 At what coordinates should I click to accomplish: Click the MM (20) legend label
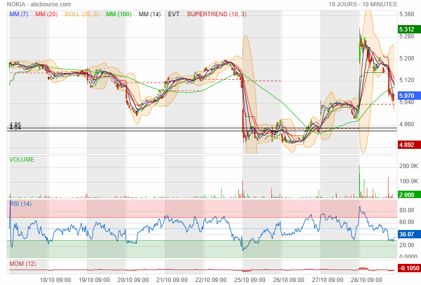(x=46, y=14)
